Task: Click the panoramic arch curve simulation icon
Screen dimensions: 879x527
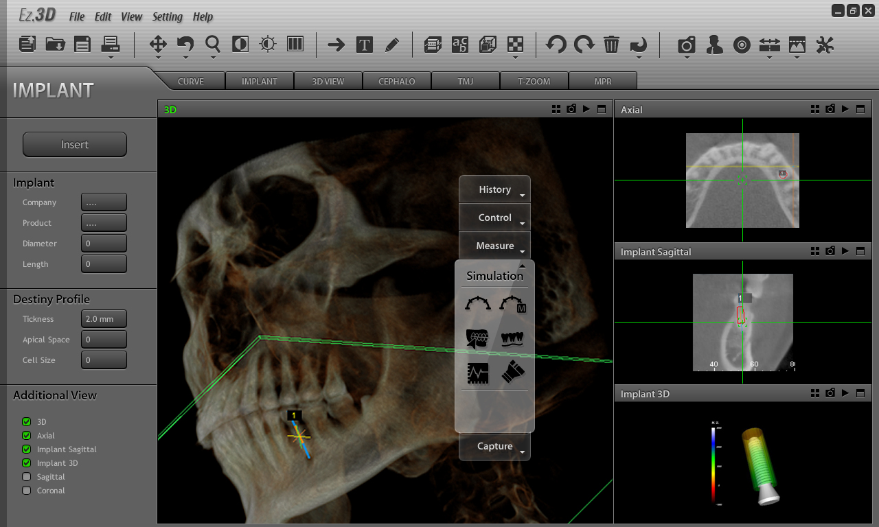Action: coord(478,303)
